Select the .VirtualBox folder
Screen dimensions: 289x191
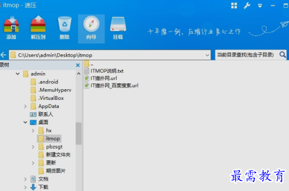click(x=47, y=98)
